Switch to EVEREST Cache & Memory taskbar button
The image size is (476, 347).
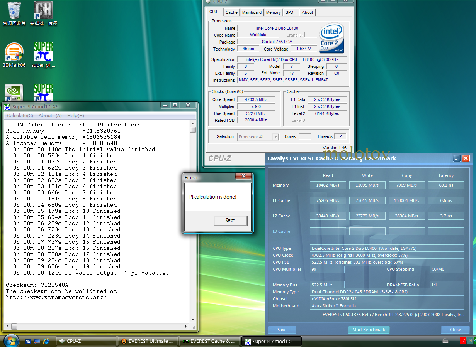(x=210, y=341)
